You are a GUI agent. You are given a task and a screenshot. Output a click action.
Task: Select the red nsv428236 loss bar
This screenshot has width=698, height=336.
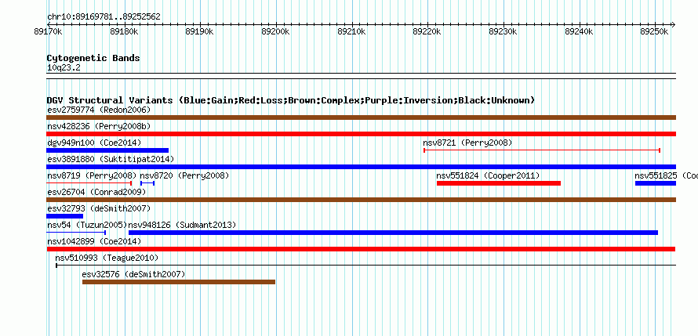361,134
